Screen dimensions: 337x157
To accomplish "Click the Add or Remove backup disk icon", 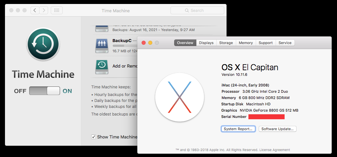I will (x=102, y=67).
